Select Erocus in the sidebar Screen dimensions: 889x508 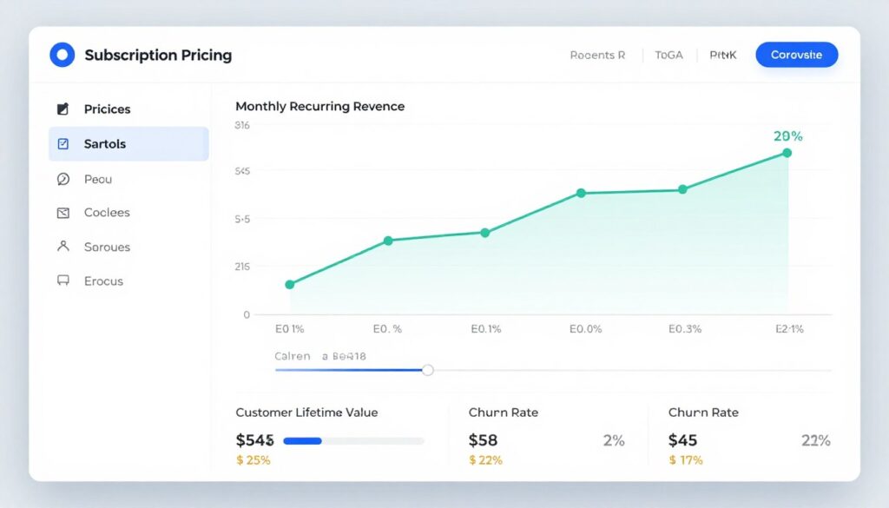[128, 280]
